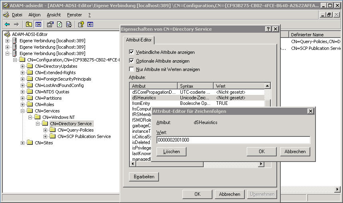Expand the CN=Roles tree node
This screenshot has height=203, width=343.
pyautogui.click(x=22, y=104)
